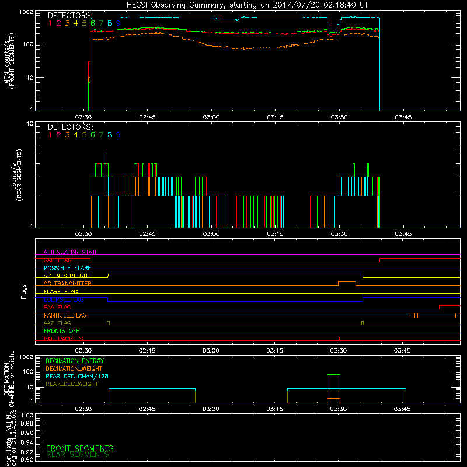The height and width of the screenshot is (467, 467).
Task: Click DETECTORS label in rear segments panel
Action: point(70,127)
